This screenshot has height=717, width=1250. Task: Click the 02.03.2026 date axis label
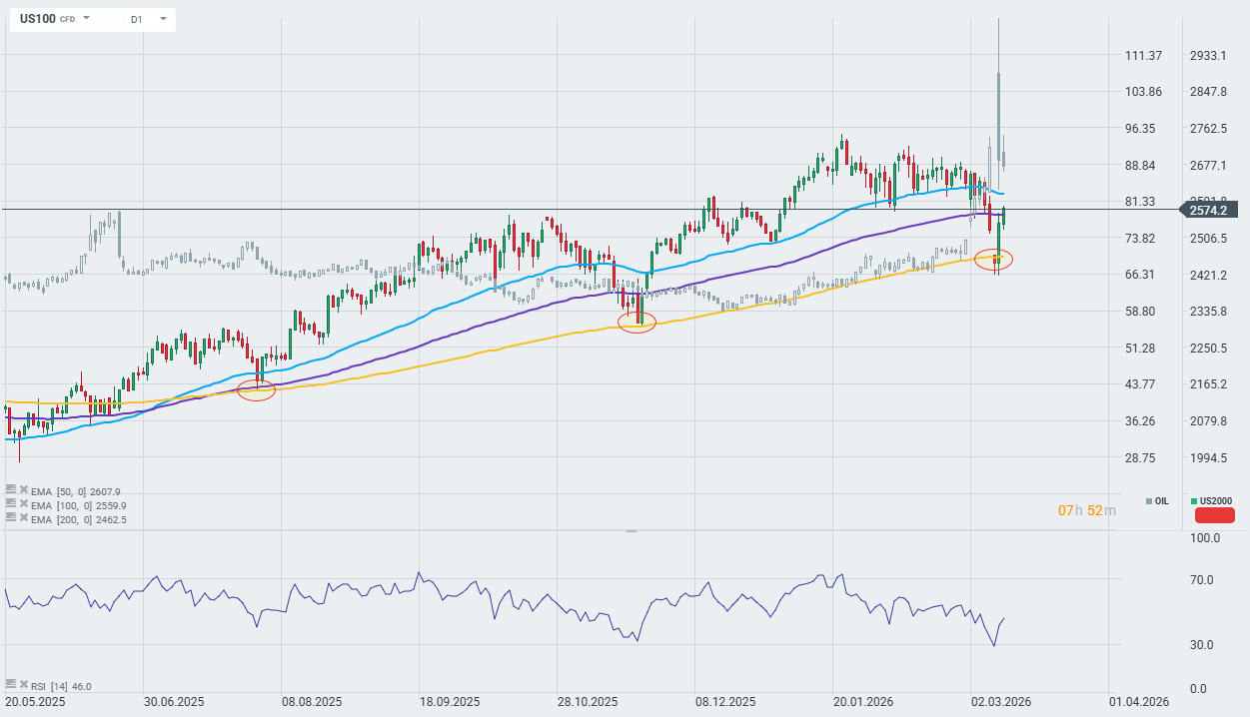tap(1001, 702)
